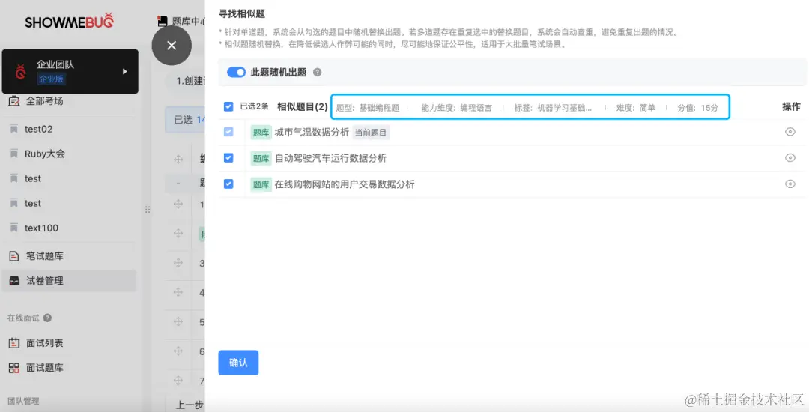Click the 标签: 机器学习基础 filter text
The height and width of the screenshot is (412, 809).
(x=553, y=108)
